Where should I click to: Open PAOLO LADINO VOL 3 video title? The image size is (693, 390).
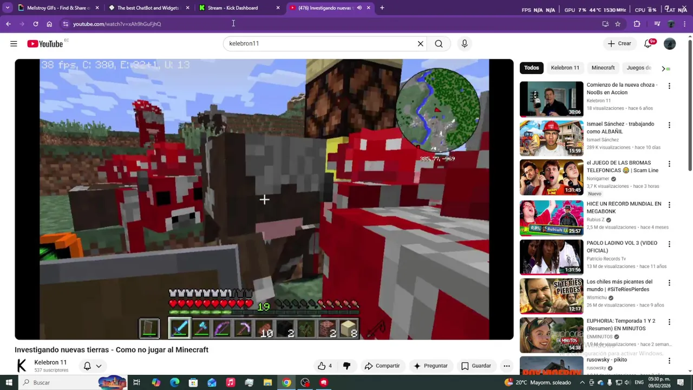(622, 246)
